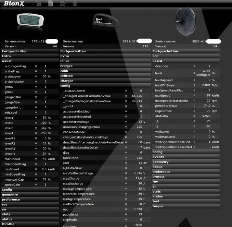The image size is (232, 227).
Task: Click the battery Version value 115
Action: pyautogui.click(x=146, y=46)
